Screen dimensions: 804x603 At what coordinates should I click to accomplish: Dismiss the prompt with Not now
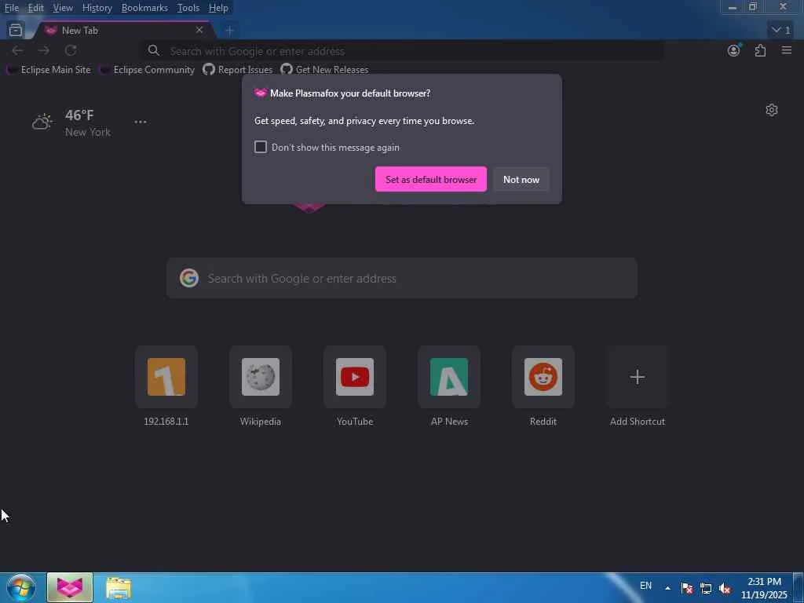521,180
